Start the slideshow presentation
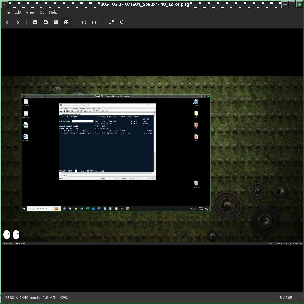304x304 pixels. coord(122,22)
